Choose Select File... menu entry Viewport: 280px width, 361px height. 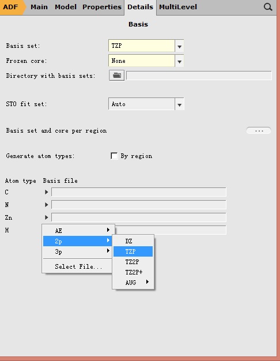pyautogui.click(x=78, y=266)
